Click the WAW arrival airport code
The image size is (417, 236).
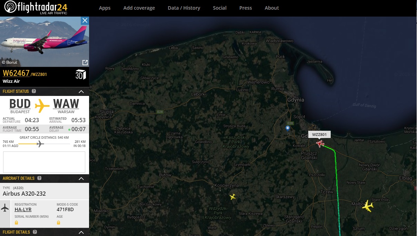point(66,104)
